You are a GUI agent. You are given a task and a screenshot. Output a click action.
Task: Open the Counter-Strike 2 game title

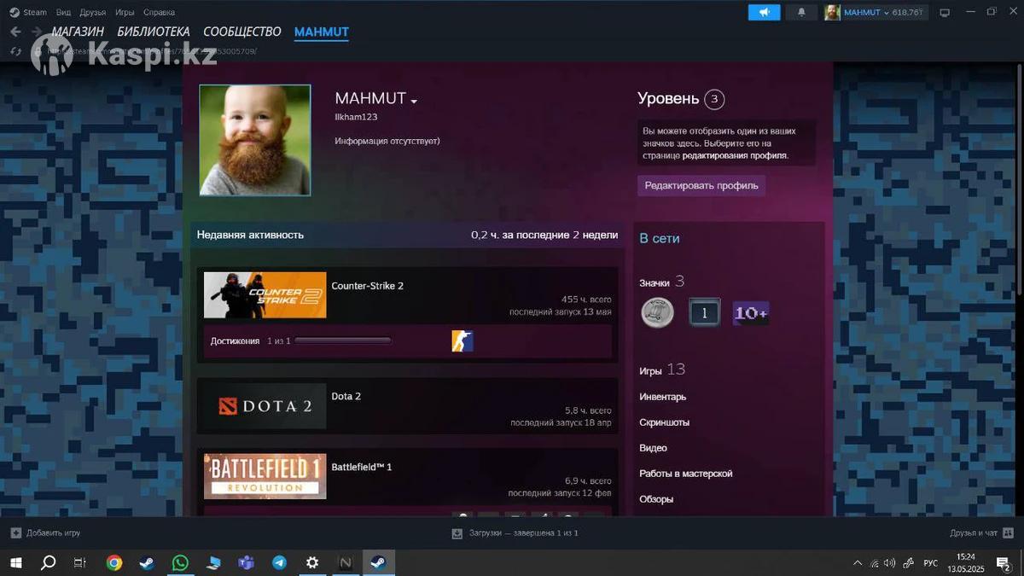point(368,286)
